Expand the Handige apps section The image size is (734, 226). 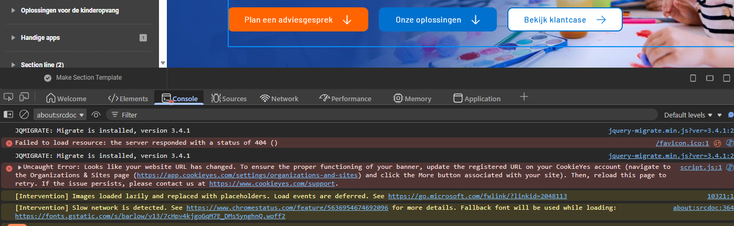[x=13, y=38]
